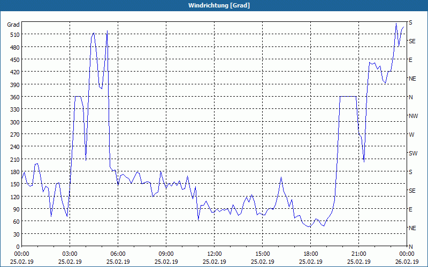The height and width of the screenshot is (267, 428).
Task: Select the 'E' compass label at the 450 gridline
Action: click(x=410, y=60)
